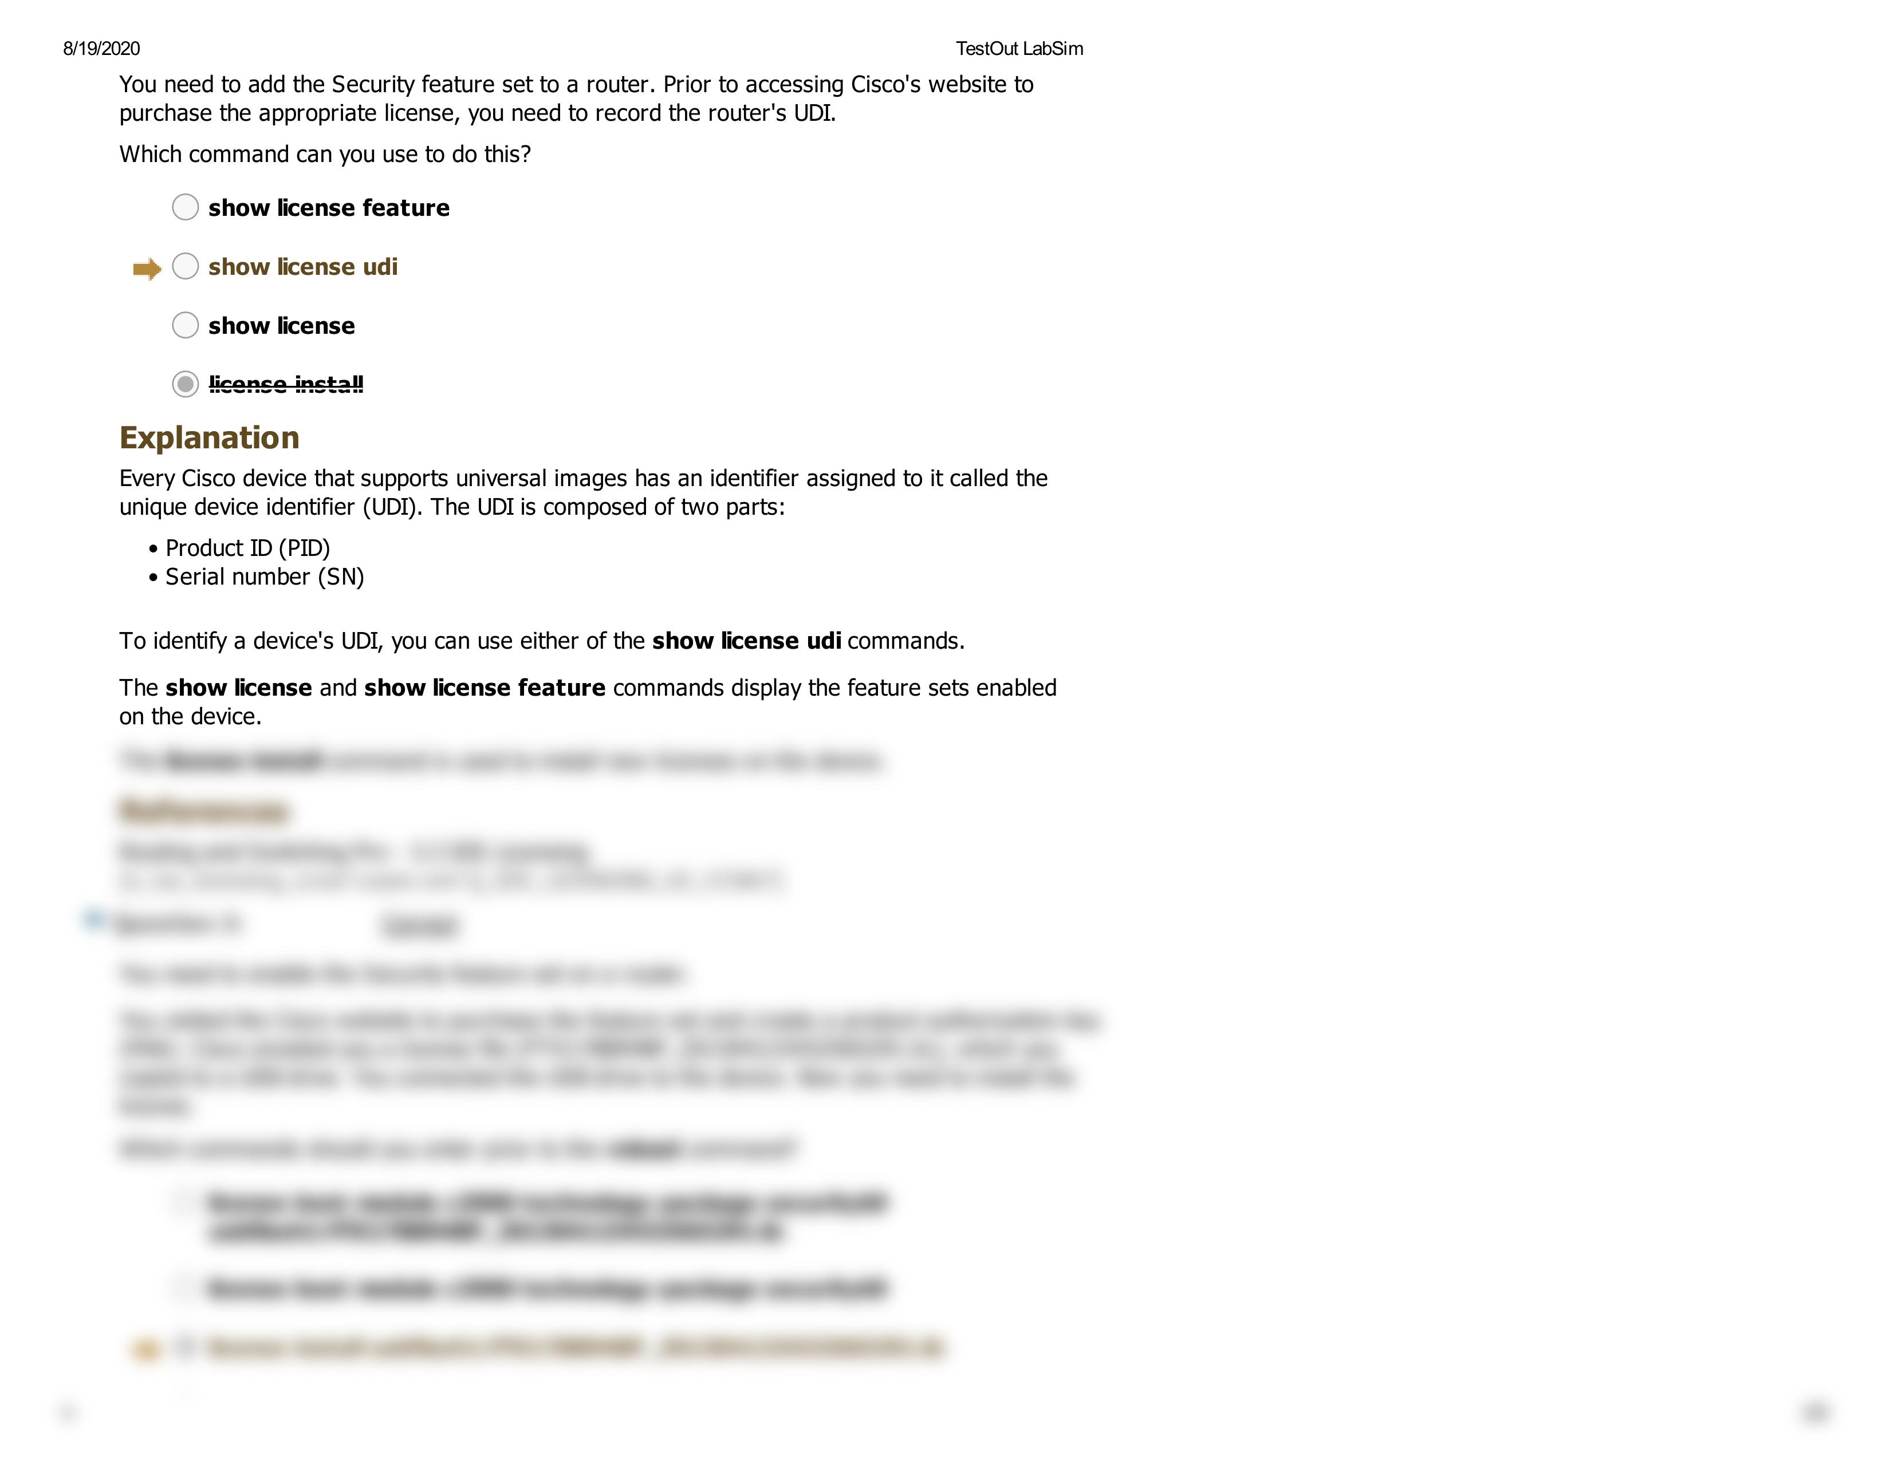The height and width of the screenshot is (1460, 1890).
Task: Select the 'show license udi' radio button
Action: click(184, 267)
